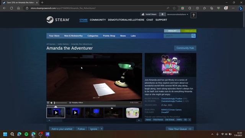Open Bing sidebar icon
This screenshot has height=138, width=245.
241,8
